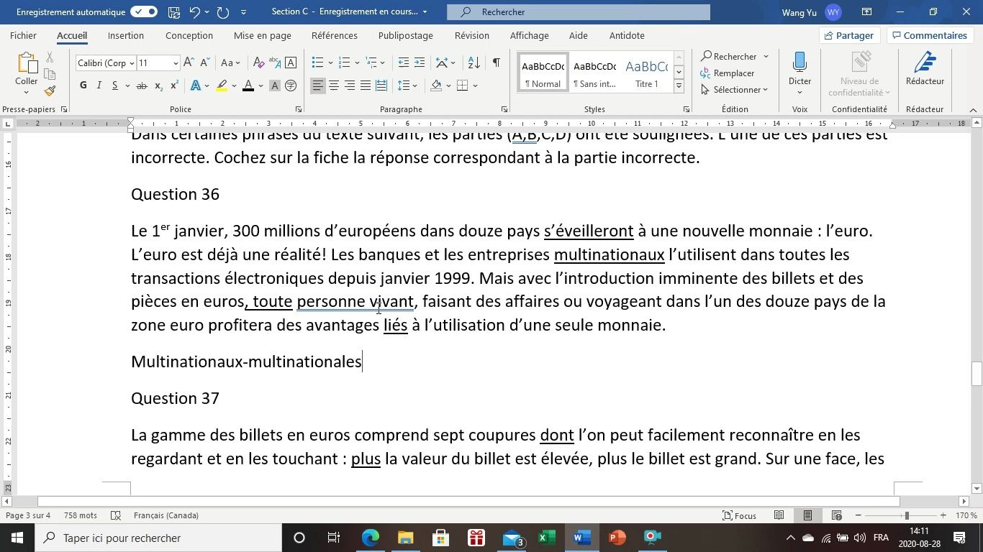The width and height of the screenshot is (983, 552).
Task: Toggle show paragraph marks
Action: 496,63
